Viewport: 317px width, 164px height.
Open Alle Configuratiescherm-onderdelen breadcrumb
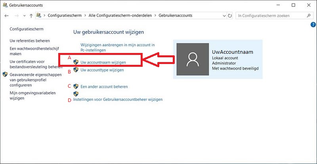point(120,15)
